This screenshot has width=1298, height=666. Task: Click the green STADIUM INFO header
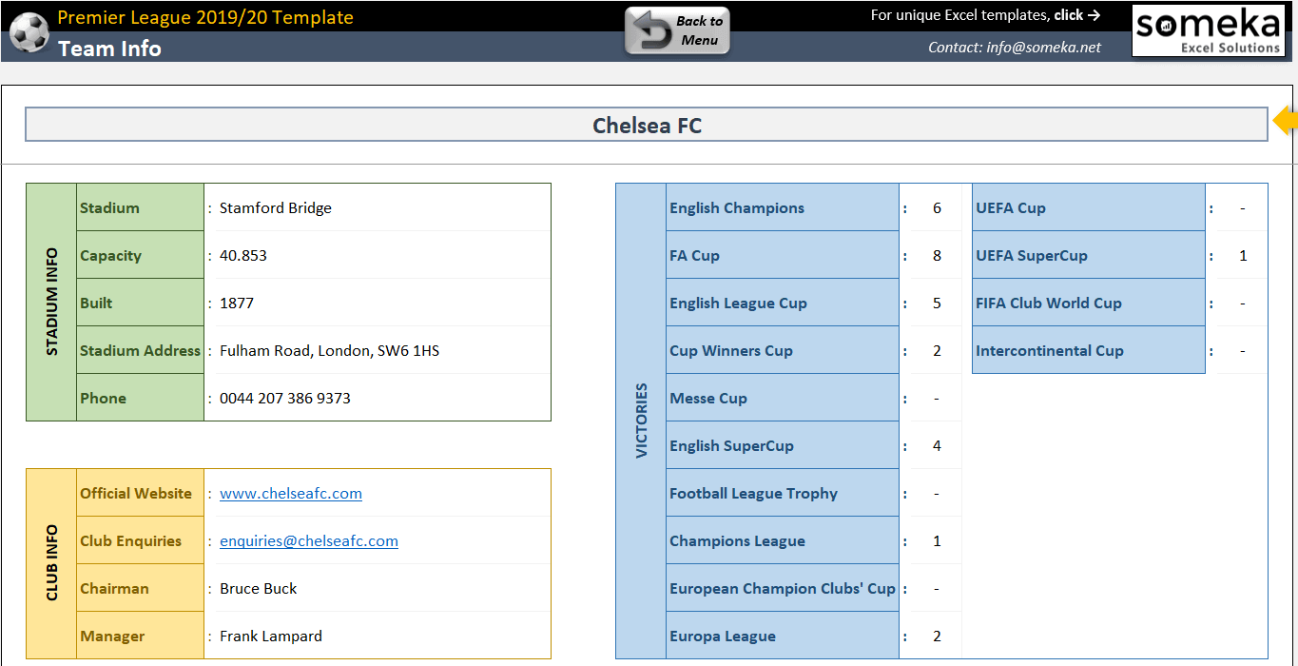tap(51, 302)
